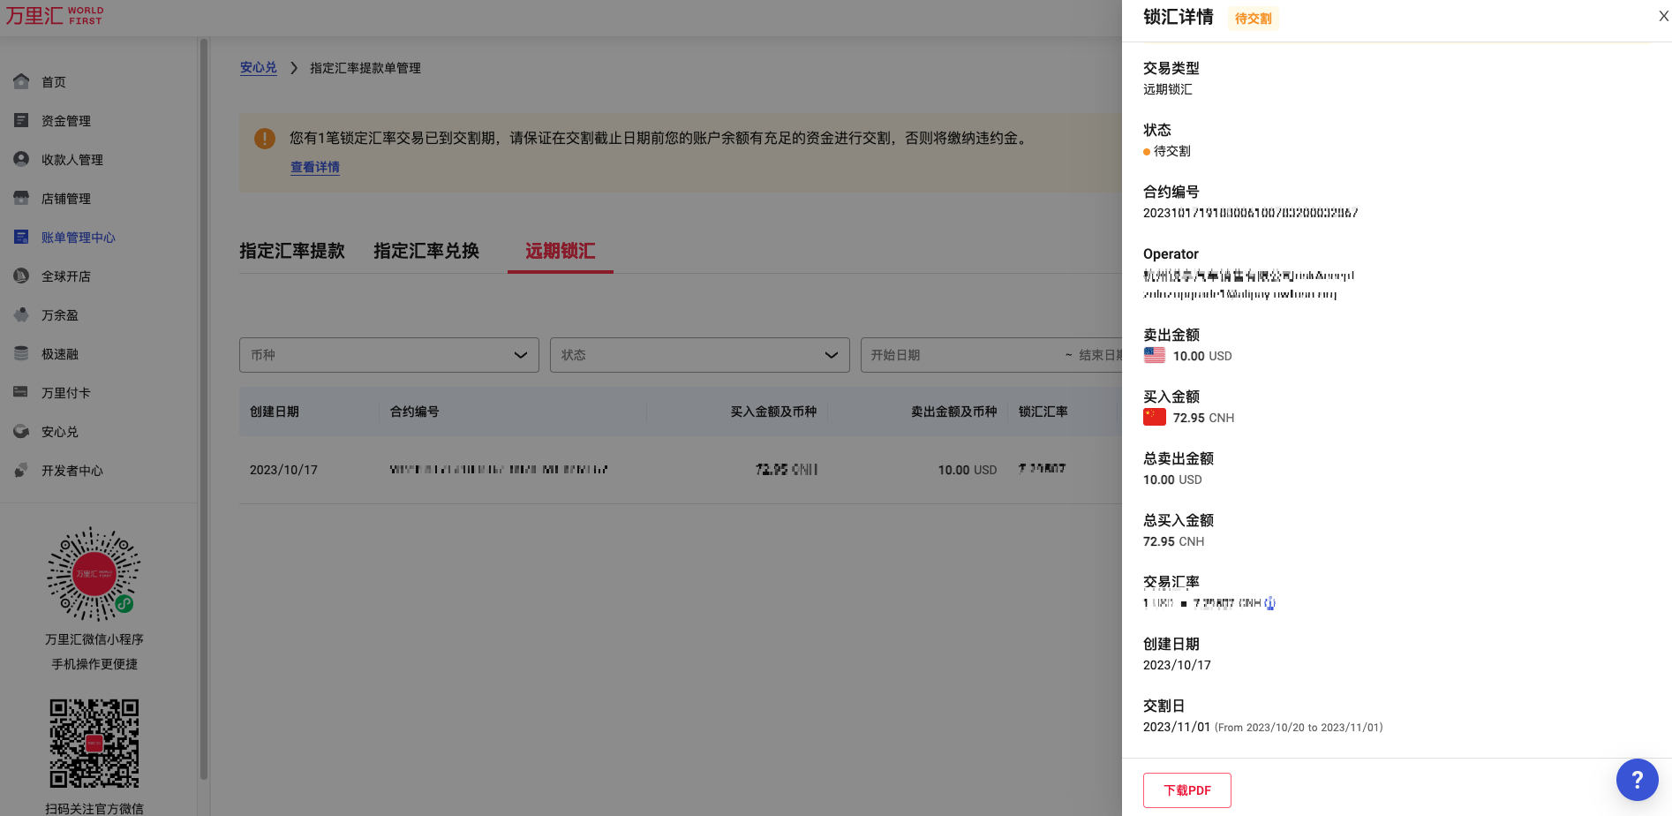
Task: Click the 下载PDF button
Action: (x=1186, y=790)
